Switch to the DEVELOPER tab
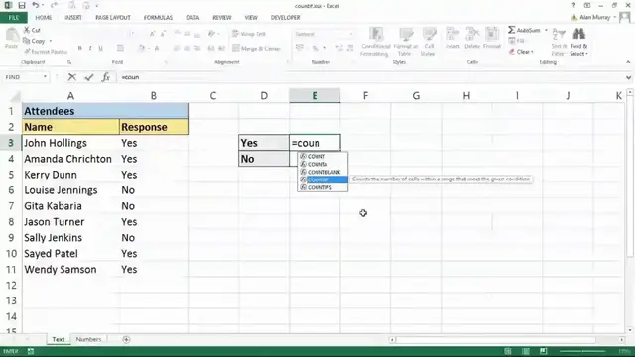Screen dimensions: 635x357 point(285,18)
